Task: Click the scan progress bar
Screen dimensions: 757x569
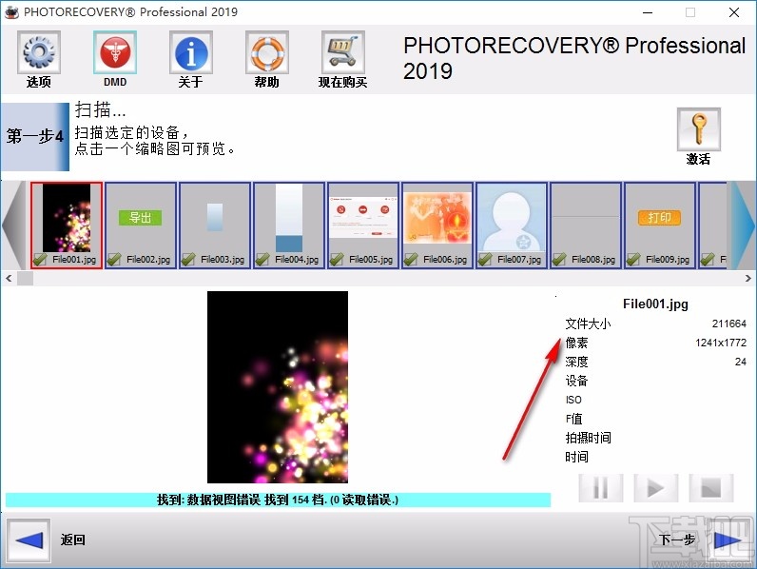Action: 278,500
